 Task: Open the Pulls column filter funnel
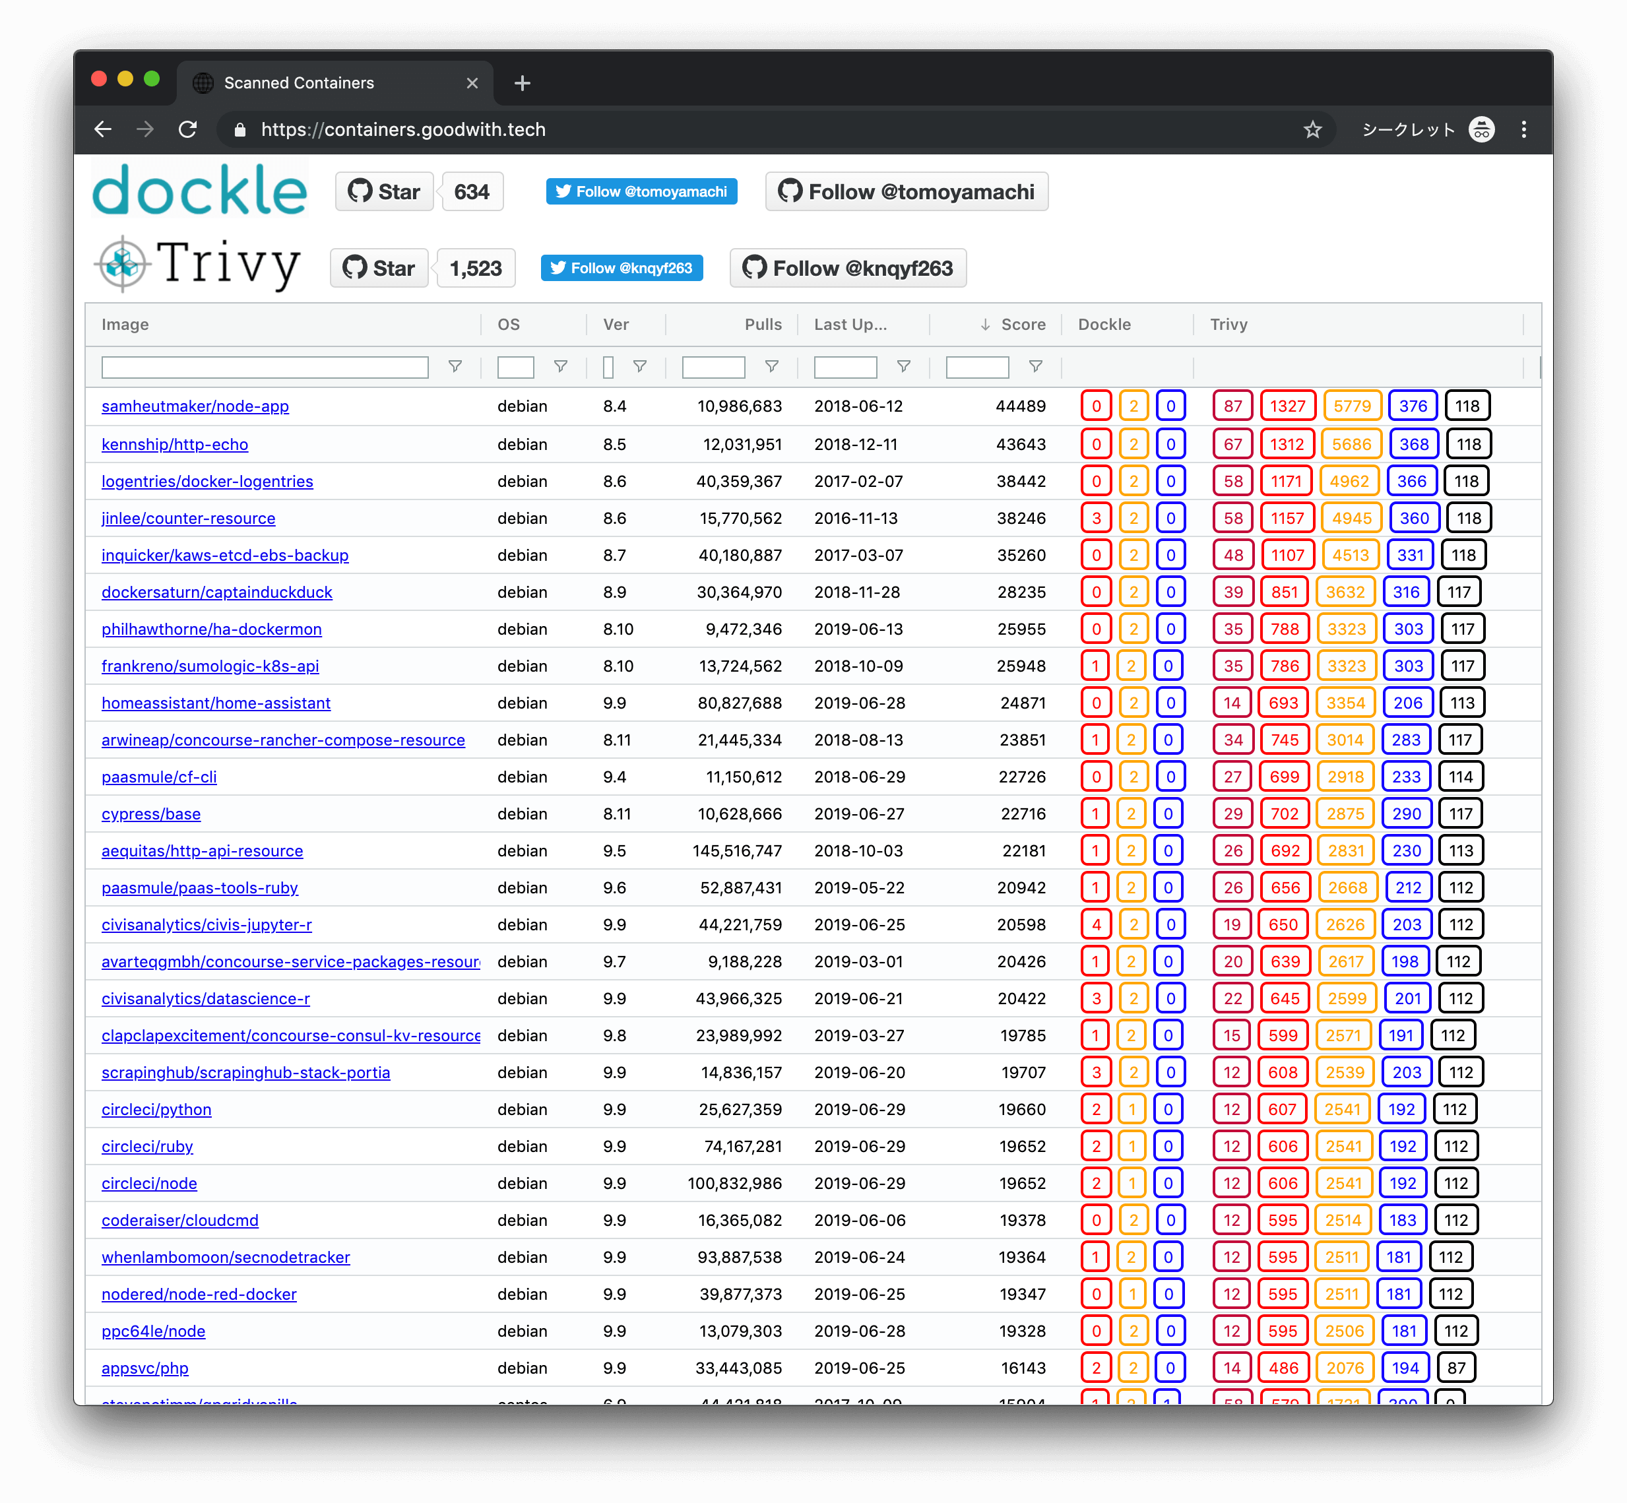(x=772, y=367)
